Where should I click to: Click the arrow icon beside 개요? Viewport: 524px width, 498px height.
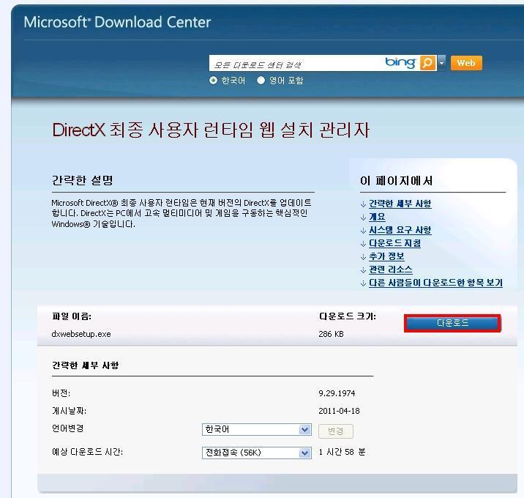(363, 218)
